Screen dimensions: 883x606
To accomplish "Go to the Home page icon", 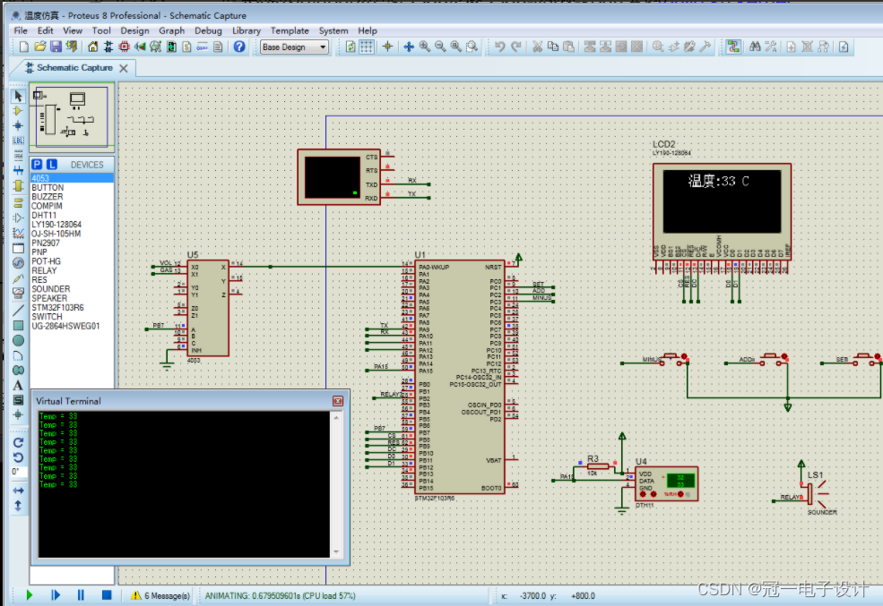I will coord(93,47).
